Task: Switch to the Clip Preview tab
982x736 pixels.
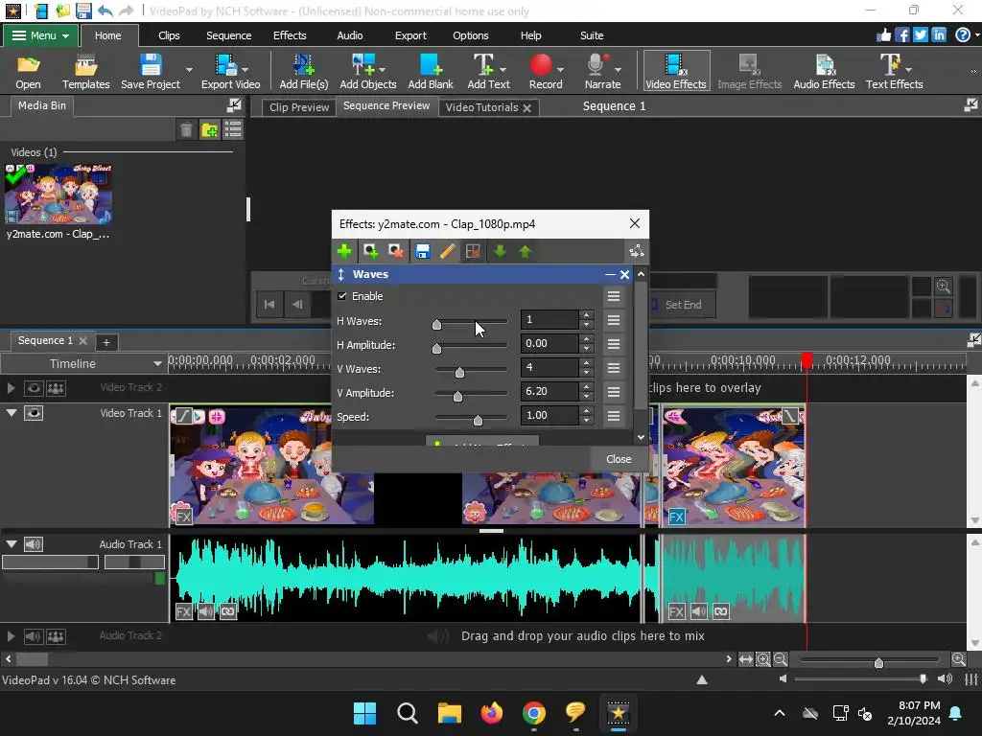Action: (299, 107)
